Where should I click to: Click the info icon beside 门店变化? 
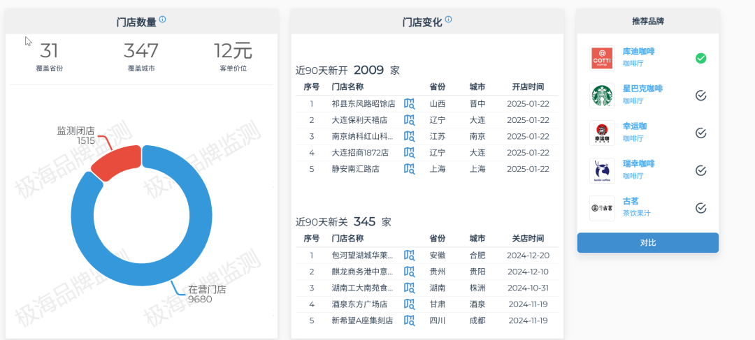[449, 20]
